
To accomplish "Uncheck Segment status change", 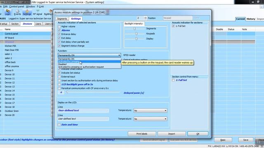I will pyautogui.click(x=59, y=46).
